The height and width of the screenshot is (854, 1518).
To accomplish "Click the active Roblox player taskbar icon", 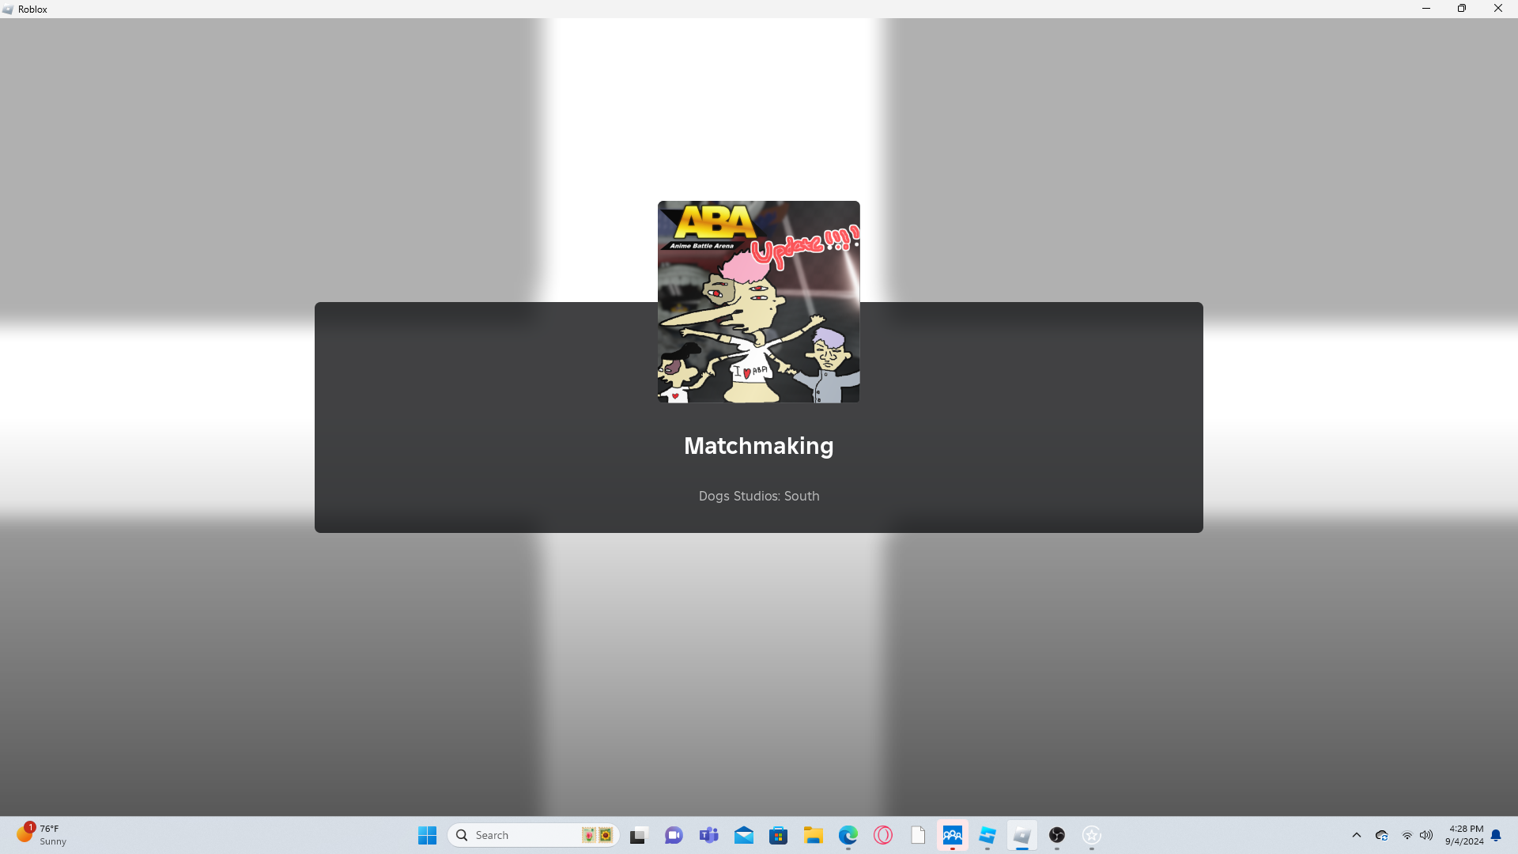I will pos(1021,835).
